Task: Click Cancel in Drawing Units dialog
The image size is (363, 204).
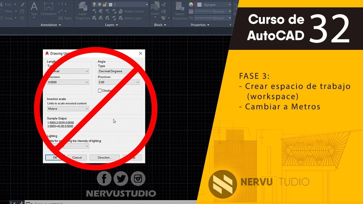Action: (x=77, y=158)
